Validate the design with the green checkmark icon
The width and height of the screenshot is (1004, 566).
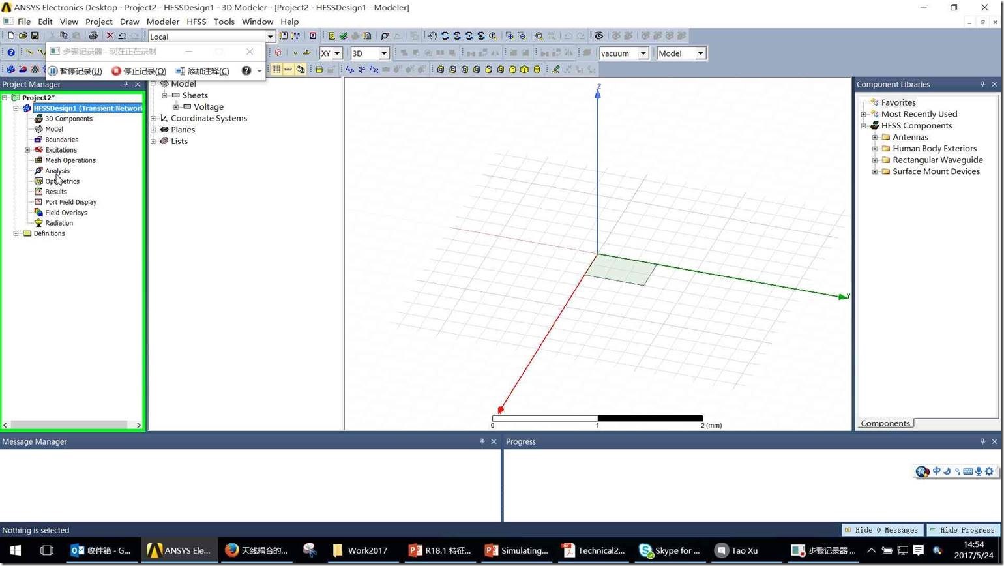(x=344, y=36)
